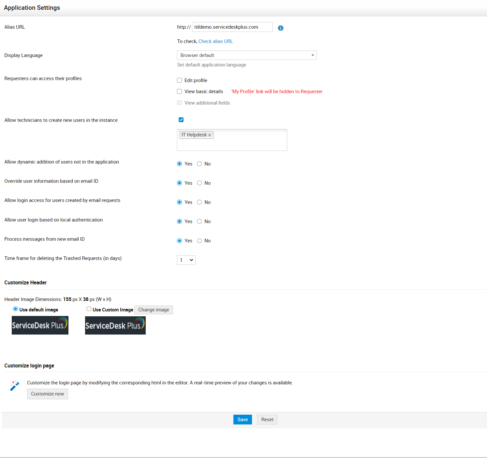Select Yes for dynamic addition of users
This screenshot has width=487, height=458.
[179, 164]
